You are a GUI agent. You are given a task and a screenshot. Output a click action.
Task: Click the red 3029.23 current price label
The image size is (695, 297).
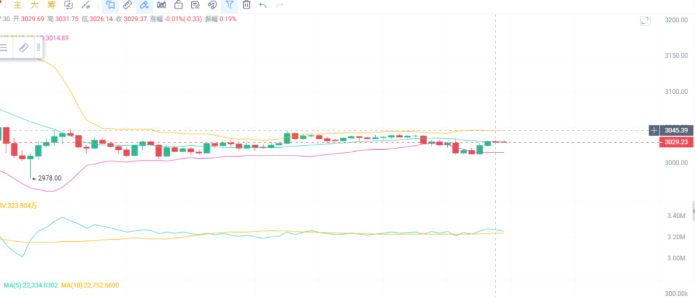(x=675, y=142)
